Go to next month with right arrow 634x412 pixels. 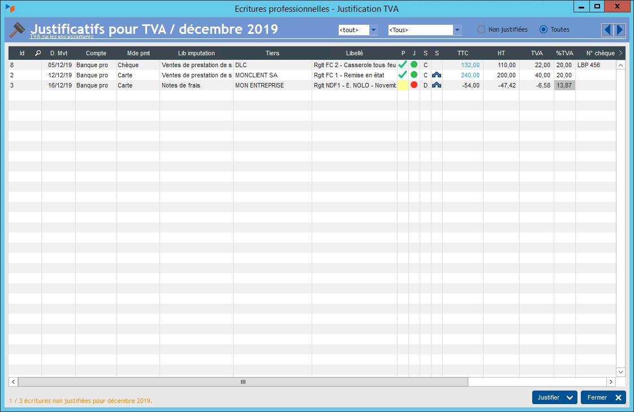(x=619, y=30)
